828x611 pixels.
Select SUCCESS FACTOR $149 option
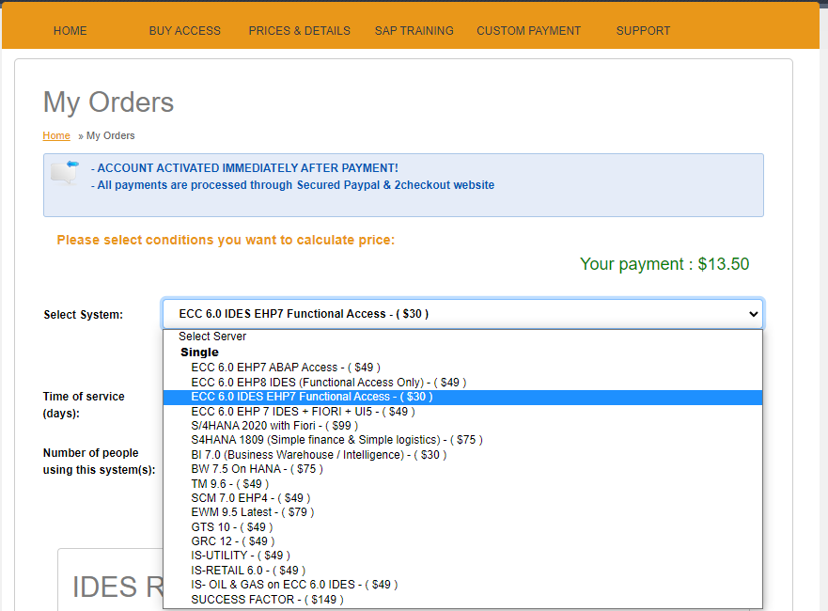tap(462, 600)
